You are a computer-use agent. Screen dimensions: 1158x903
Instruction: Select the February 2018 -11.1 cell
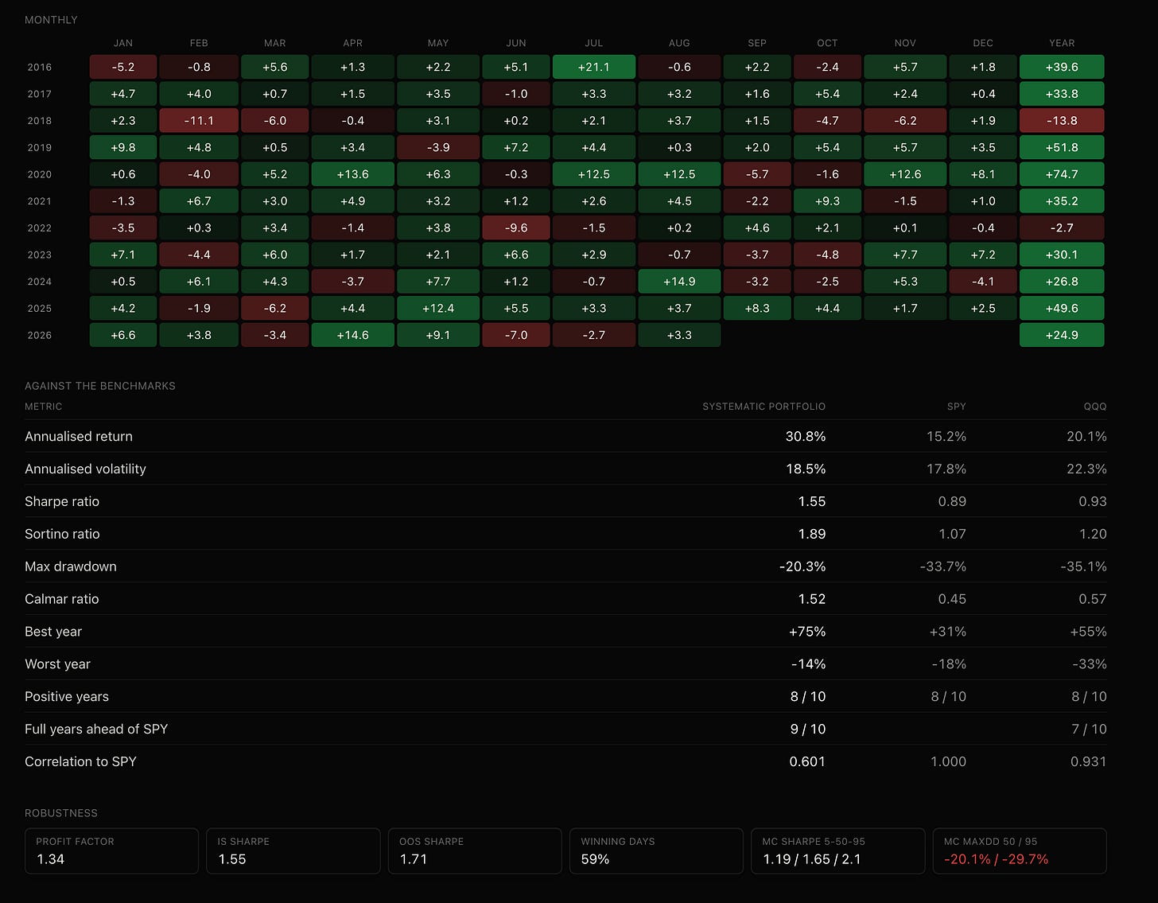pyautogui.click(x=199, y=121)
